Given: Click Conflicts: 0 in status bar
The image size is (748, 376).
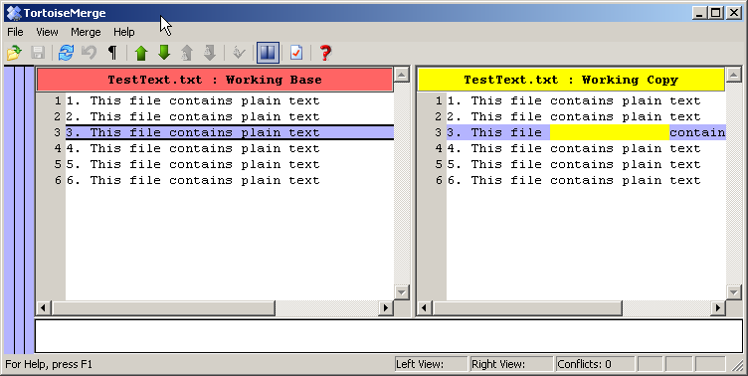Looking at the screenshot, I should point(595,364).
